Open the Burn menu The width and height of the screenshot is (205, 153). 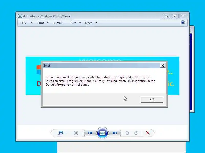click(x=73, y=23)
